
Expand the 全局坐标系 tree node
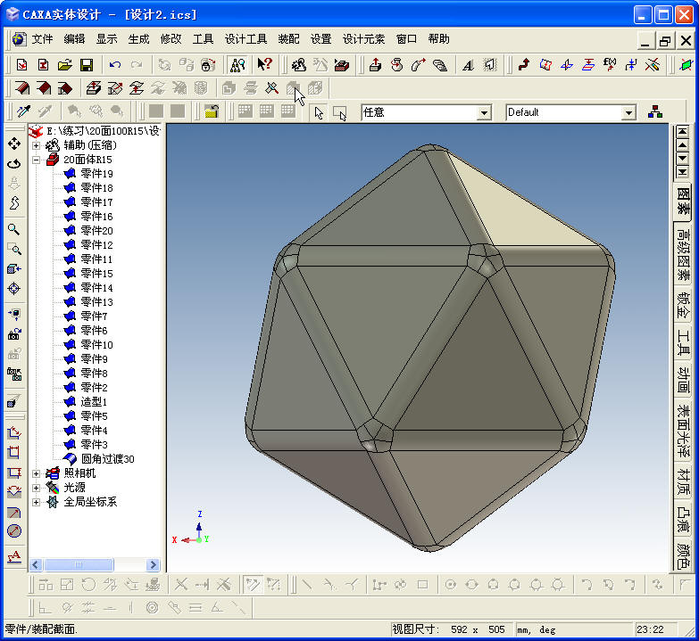coord(36,502)
